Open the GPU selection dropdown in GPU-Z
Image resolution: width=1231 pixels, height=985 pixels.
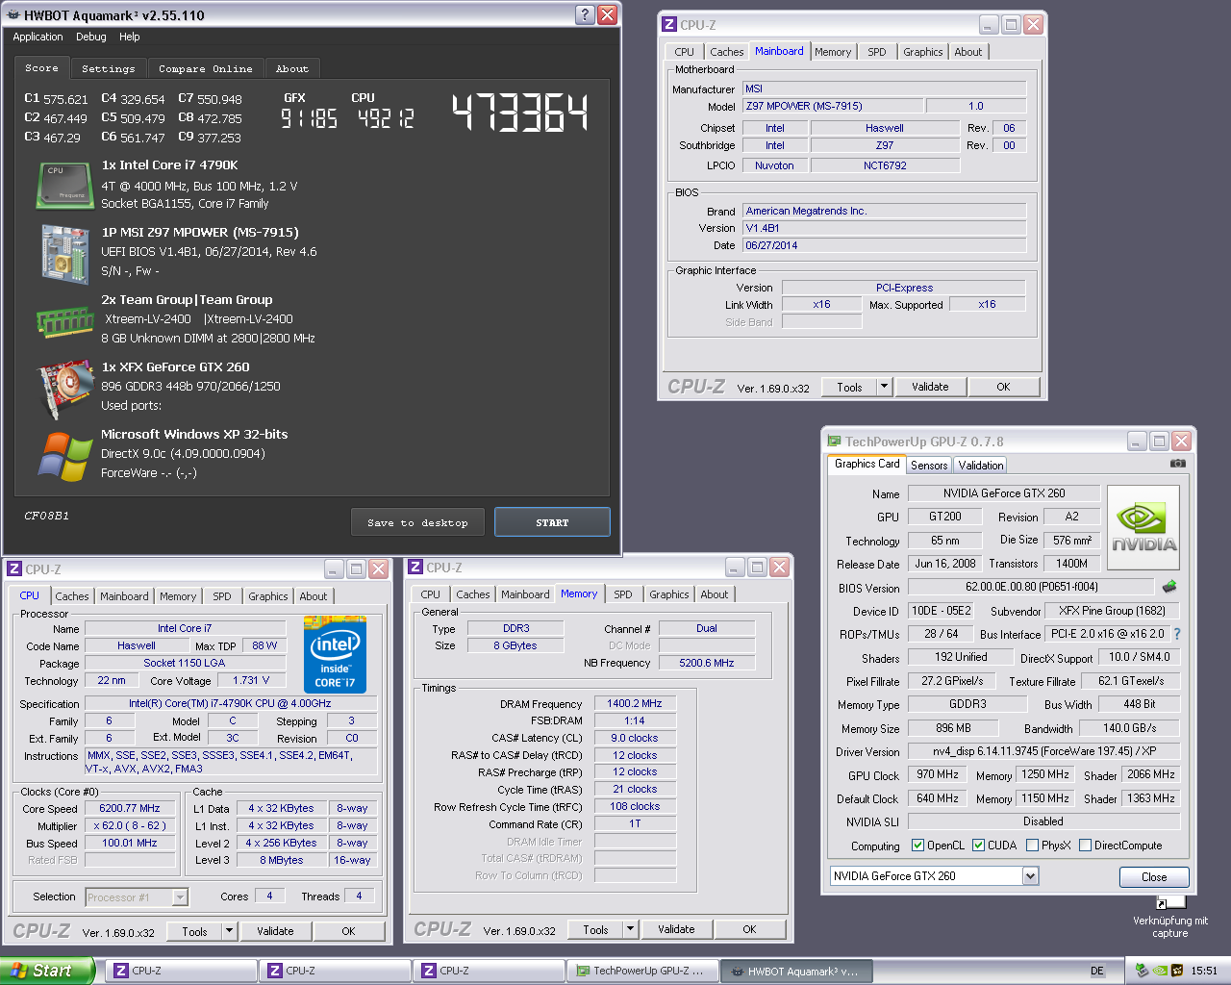(x=1030, y=876)
